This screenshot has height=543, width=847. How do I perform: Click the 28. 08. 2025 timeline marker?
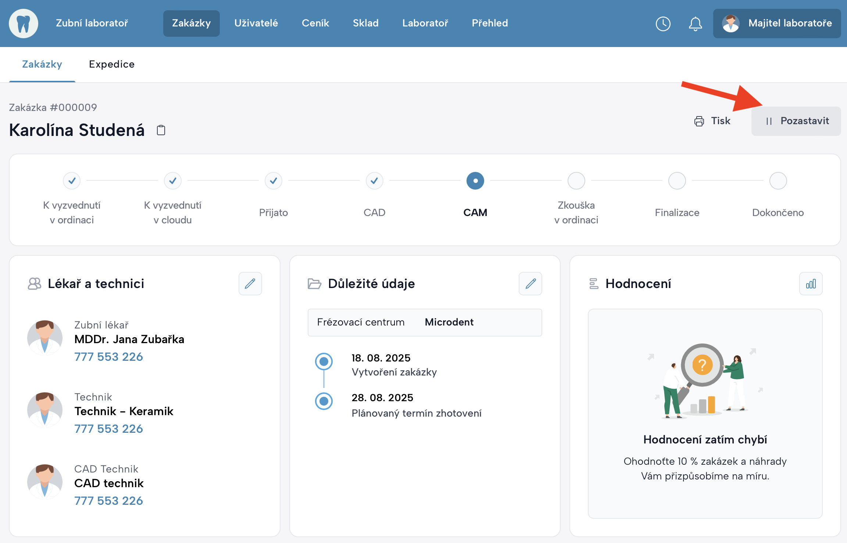click(x=324, y=401)
